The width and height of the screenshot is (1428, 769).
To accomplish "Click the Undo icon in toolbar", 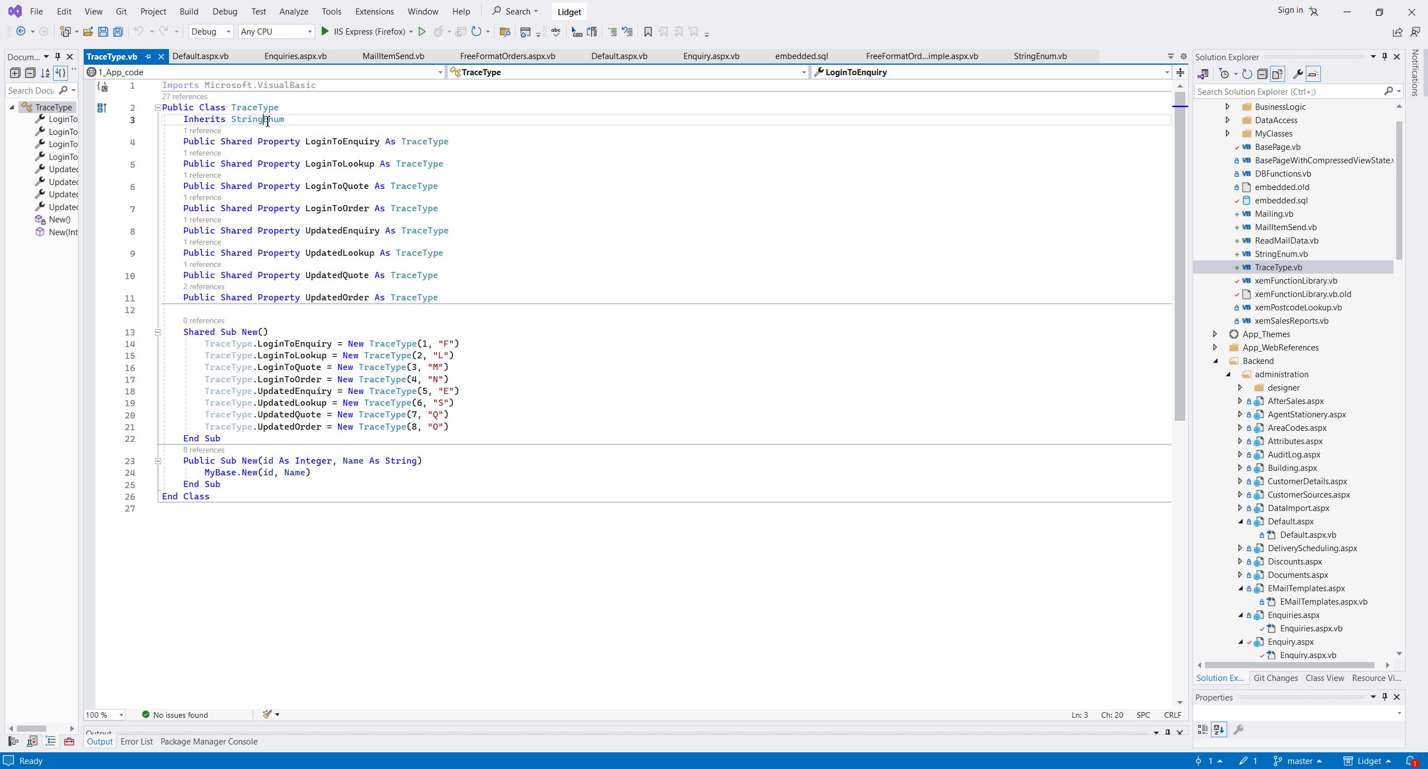I will pos(138,32).
